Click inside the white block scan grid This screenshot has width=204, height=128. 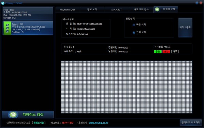(126, 87)
